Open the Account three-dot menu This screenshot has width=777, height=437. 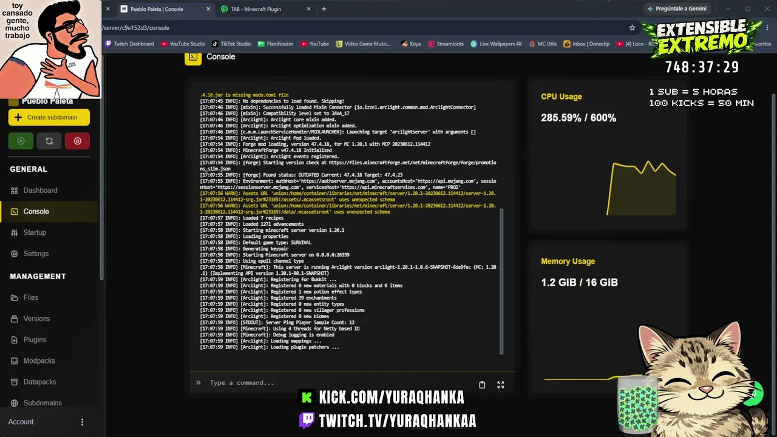pyautogui.click(x=83, y=422)
